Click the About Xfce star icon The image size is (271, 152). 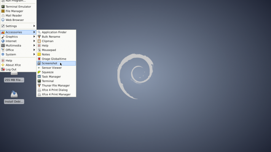[x=3, y=65]
